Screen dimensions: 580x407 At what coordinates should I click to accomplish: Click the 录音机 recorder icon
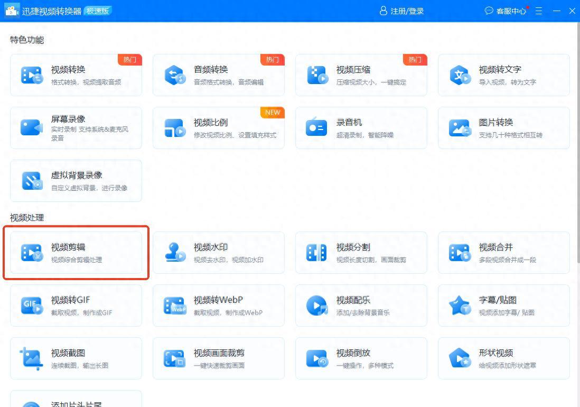[317, 128]
